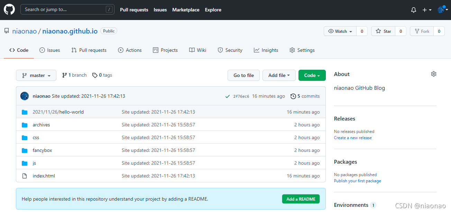
Task: View the 0 tags link
Action: pyautogui.click(x=102, y=75)
